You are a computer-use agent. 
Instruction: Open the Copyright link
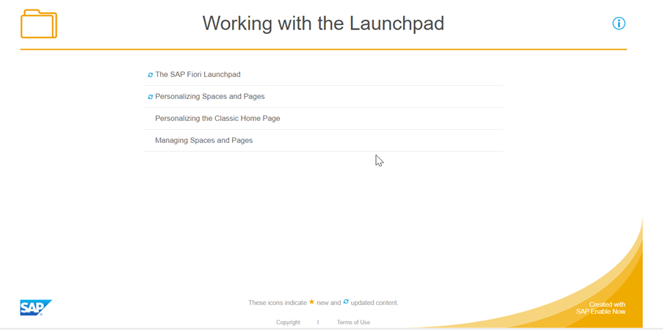[288, 323]
